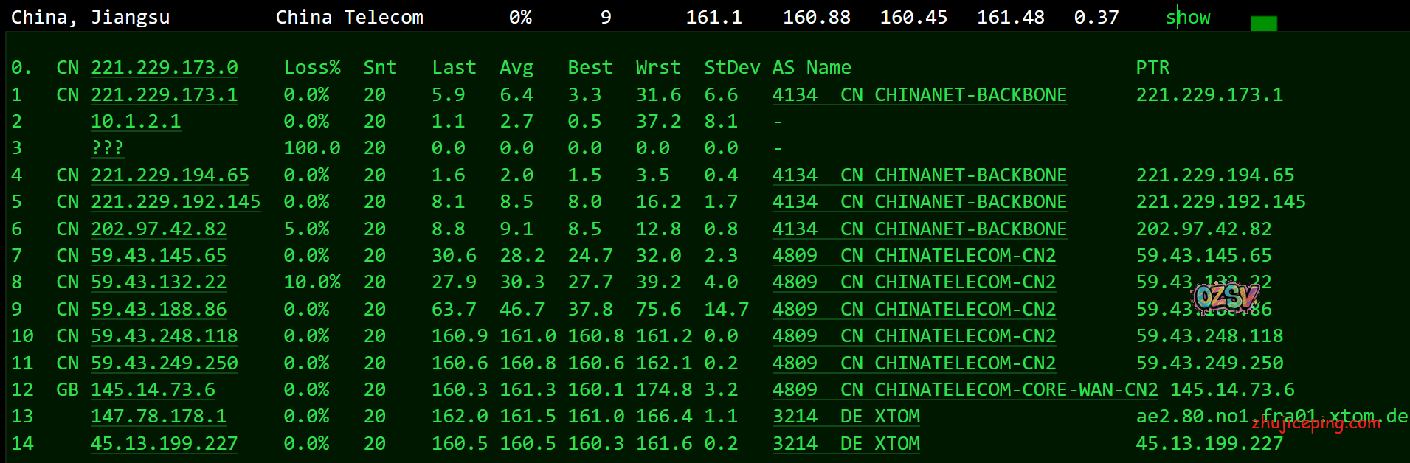Click the OZSY watermark logo
This screenshot has height=463, width=1410.
[x=1226, y=296]
